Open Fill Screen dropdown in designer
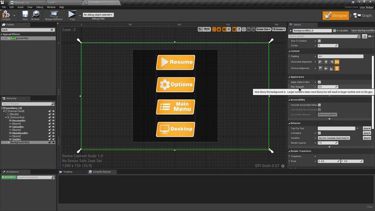The image size is (375, 211). [x=279, y=29]
